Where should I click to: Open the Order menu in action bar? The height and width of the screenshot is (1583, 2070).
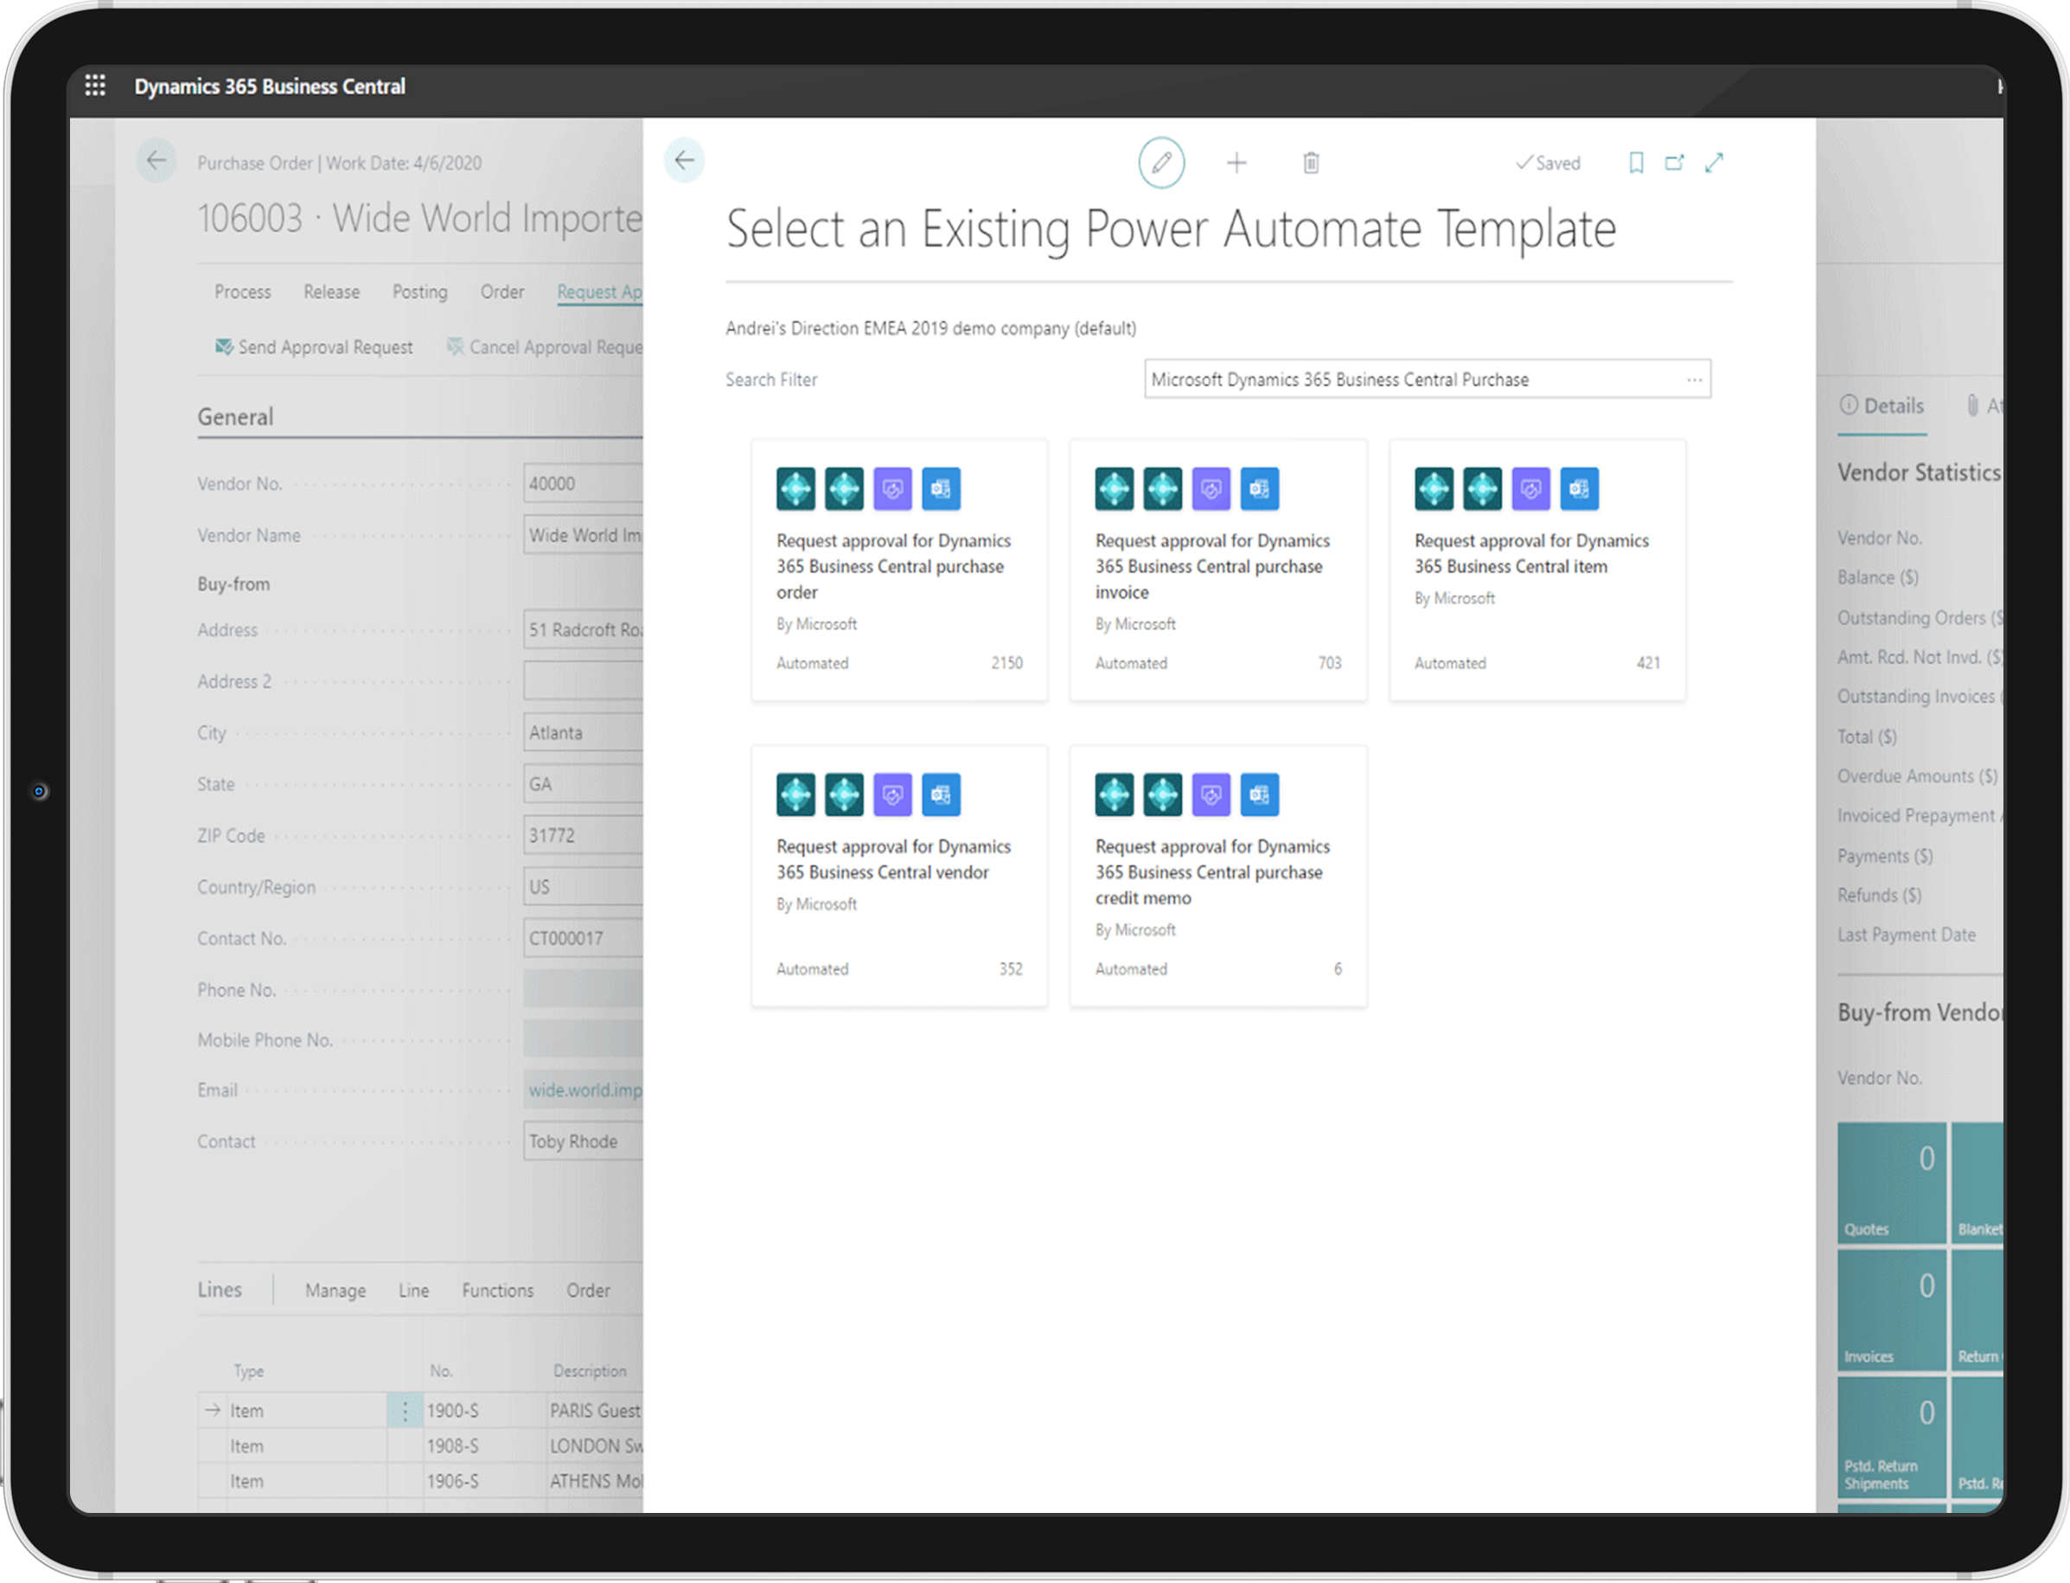coord(502,292)
